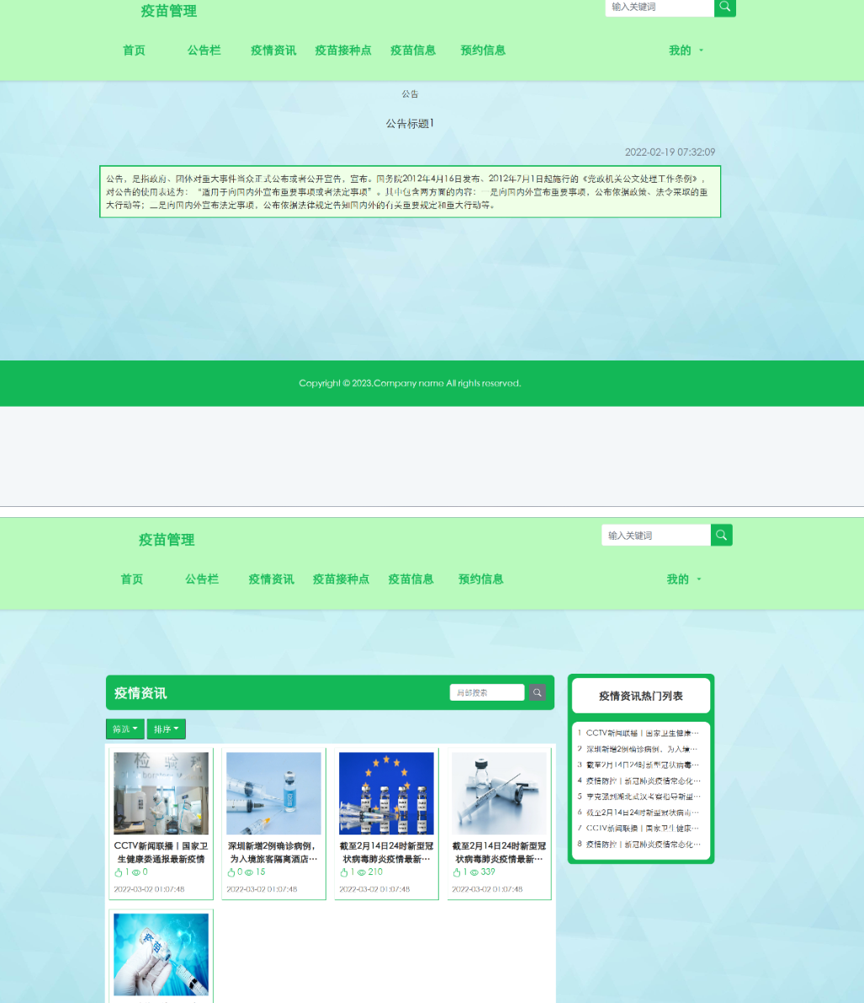Open 疫情资讯 in the lower page navbar

point(272,579)
